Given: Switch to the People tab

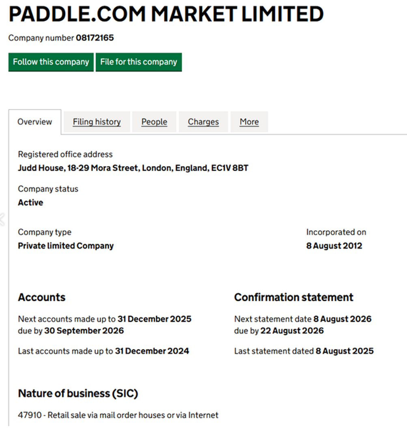Looking at the screenshot, I should pyautogui.click(x=154, y=122).
